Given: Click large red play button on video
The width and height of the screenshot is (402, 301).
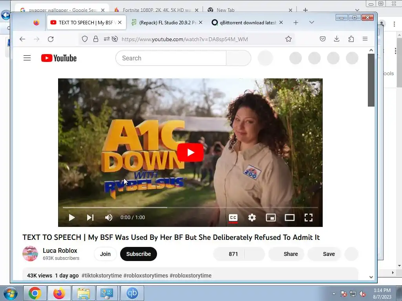Looking at the screenshot, I should click(190, 152).
